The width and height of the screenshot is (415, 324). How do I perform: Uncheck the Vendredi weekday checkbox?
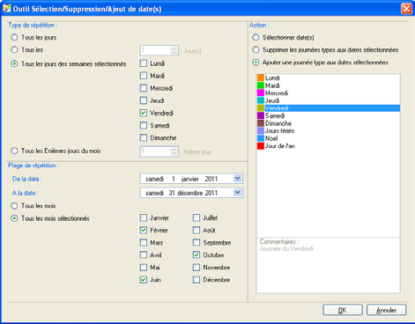point(144,113)
